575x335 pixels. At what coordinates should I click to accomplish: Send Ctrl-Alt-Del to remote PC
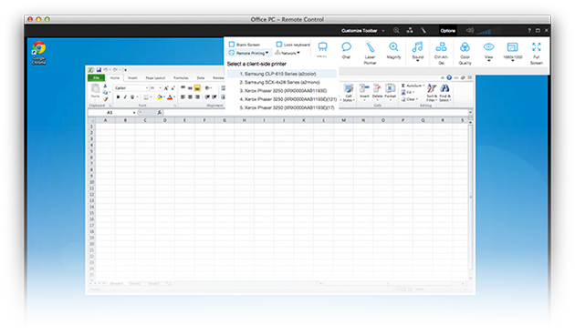coord(441,53)
